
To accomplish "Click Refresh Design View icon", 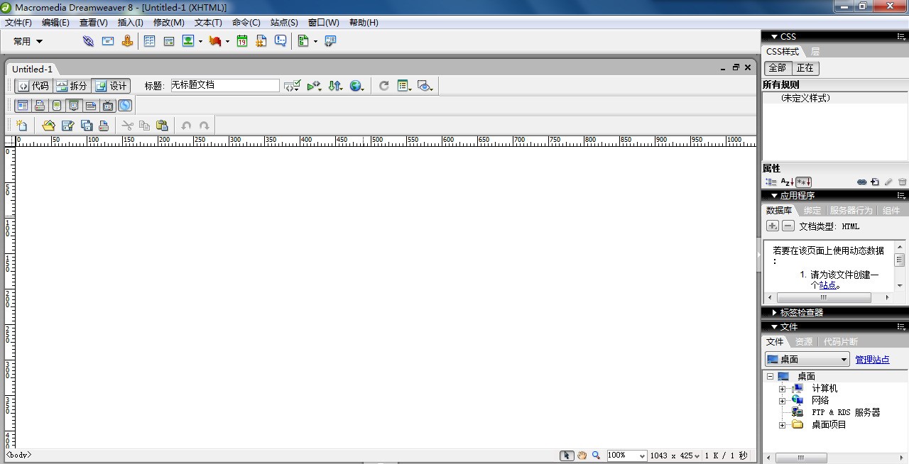I will [383, 86].
